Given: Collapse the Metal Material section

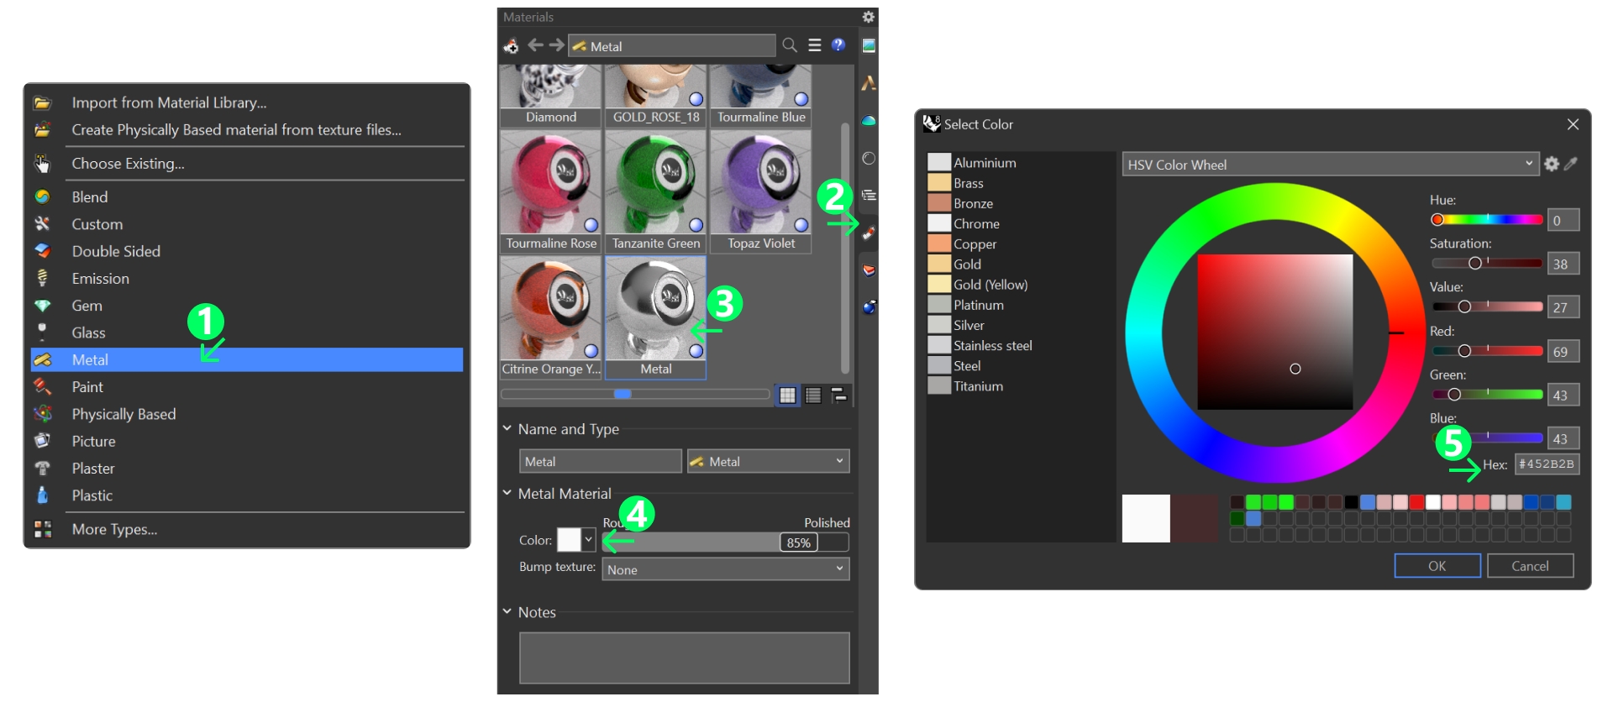Looking at the screenshot, I should (x=507, y=493).
